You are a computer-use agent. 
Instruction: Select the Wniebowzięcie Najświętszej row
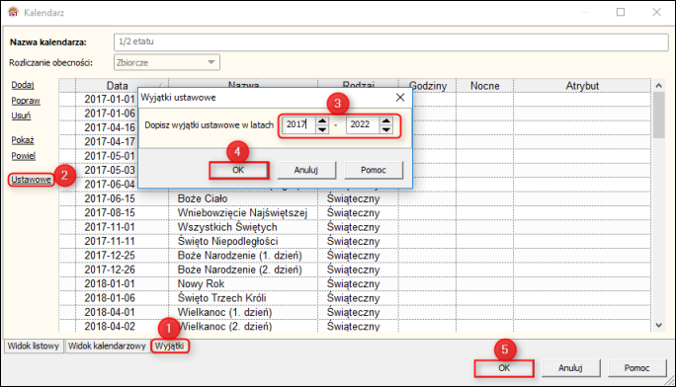pyautogui.click(x=355, y=212)
